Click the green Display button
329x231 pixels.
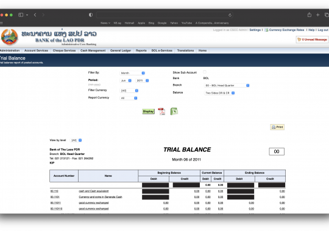[148, 111]
